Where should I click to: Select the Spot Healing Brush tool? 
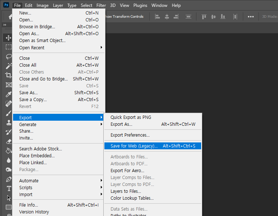8,104
